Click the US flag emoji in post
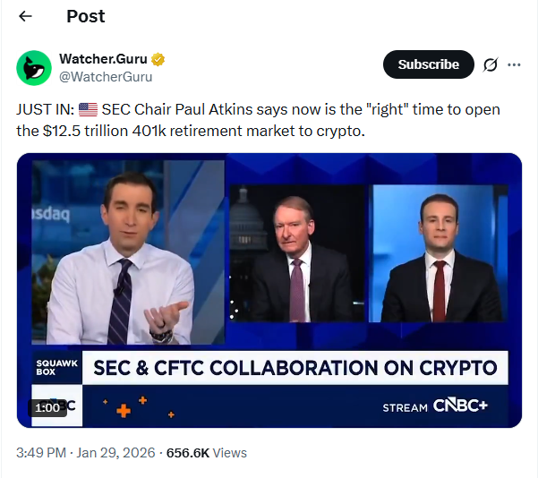The height and width of the screenshot is (478, 538). pos(88,110)
